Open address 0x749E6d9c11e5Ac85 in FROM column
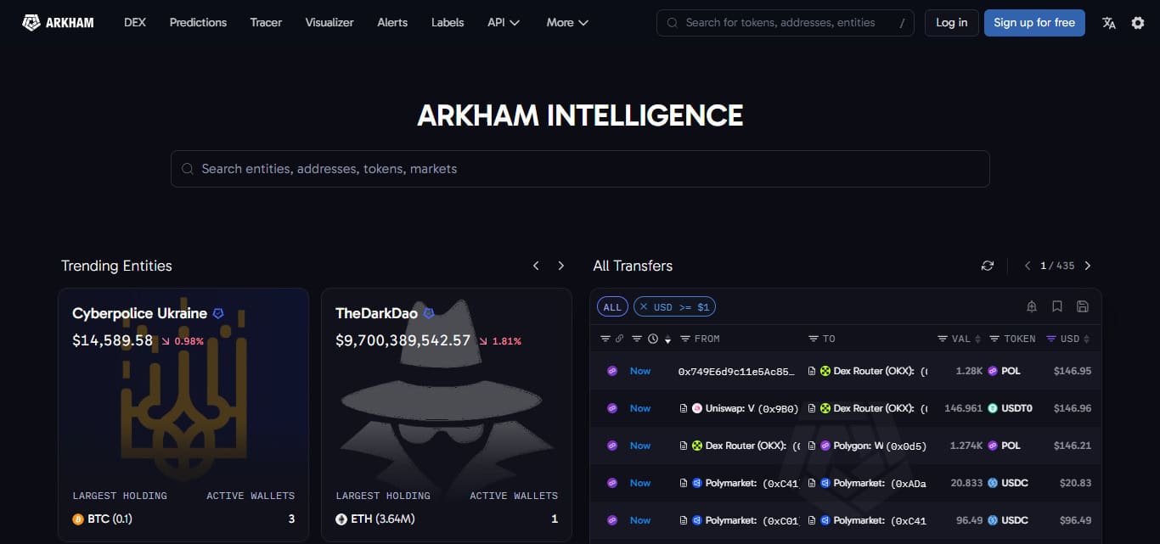Image resolution: width=1160 pixels, height=544 pixels. [737, 371]
